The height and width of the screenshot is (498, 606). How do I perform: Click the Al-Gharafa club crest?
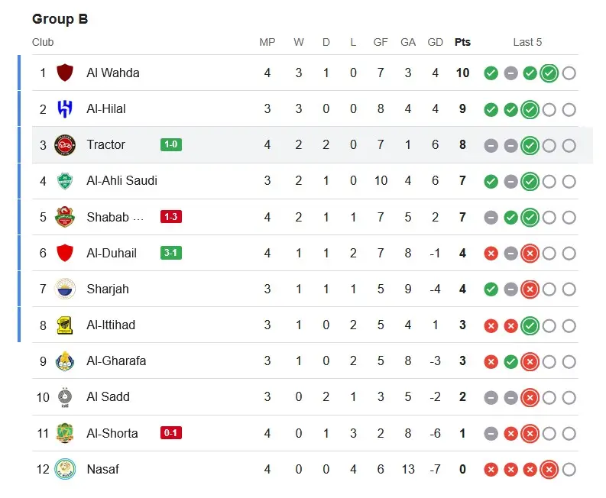[65, 361]
